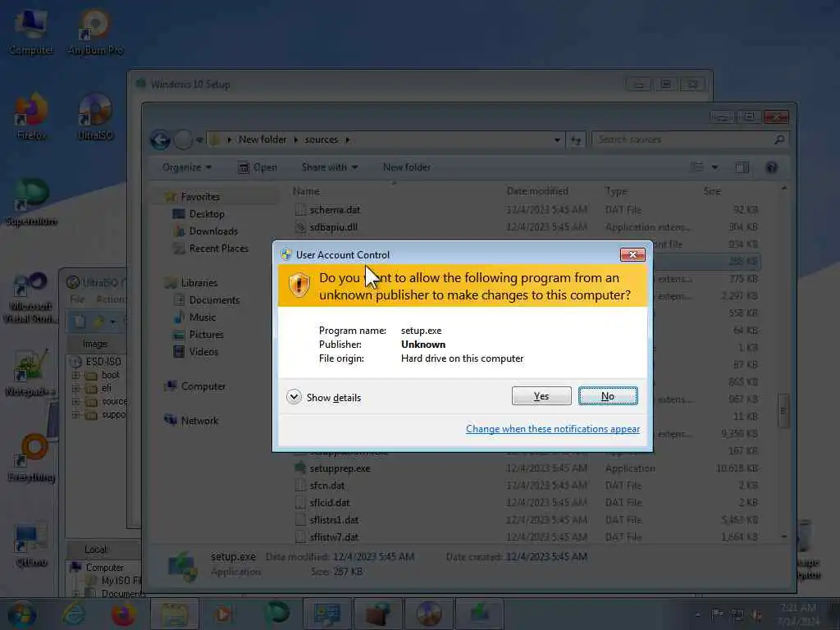Open Organize menu in Explorer toolbar
The height and width of the screenshot is (630, 840).
(186, 167)
